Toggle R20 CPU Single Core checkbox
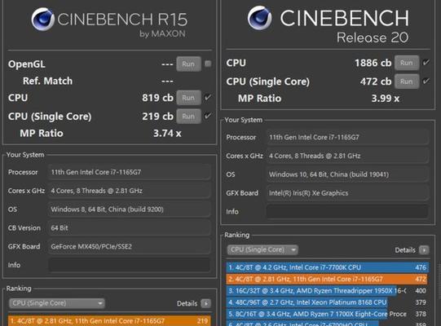 426,81
